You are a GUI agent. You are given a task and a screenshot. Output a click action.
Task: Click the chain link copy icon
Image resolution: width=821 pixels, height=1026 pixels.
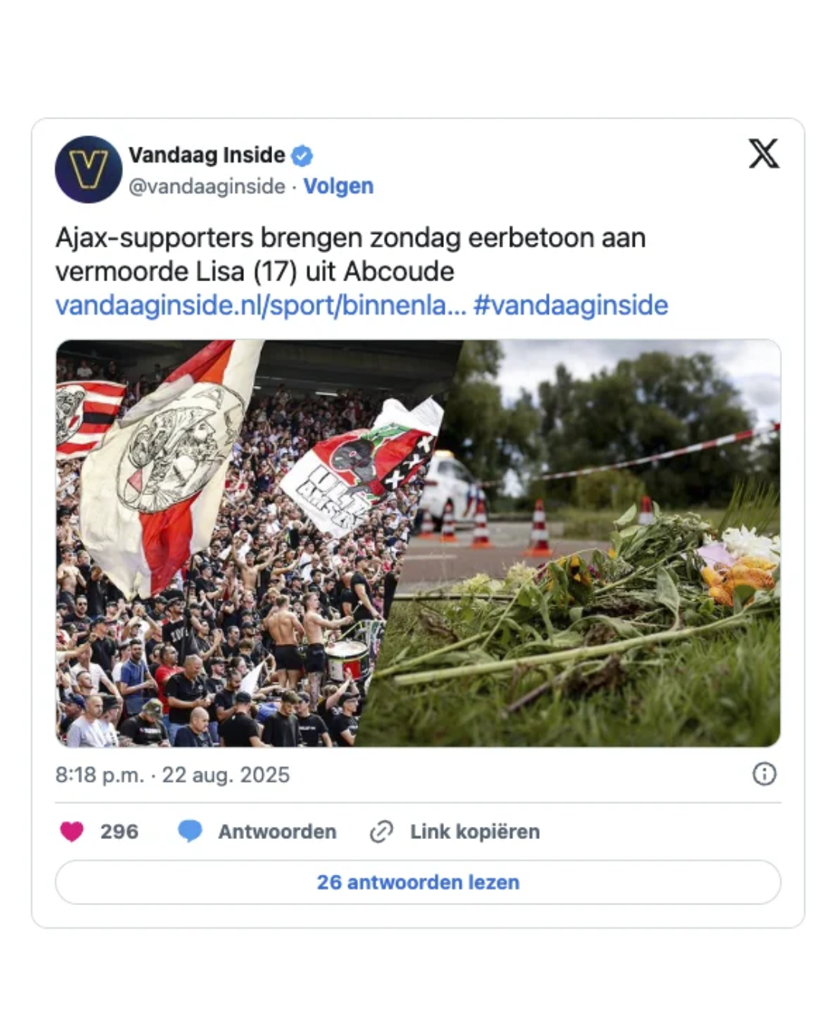[381, 831]
